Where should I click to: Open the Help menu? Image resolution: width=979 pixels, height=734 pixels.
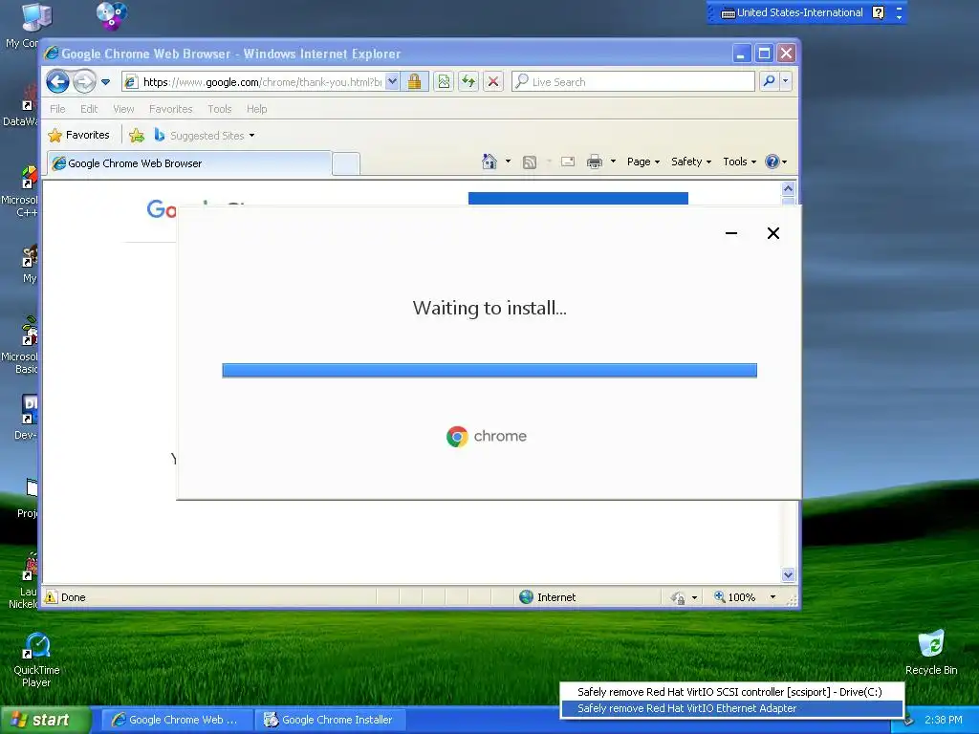pyautogui.click(x=256, y=109)
